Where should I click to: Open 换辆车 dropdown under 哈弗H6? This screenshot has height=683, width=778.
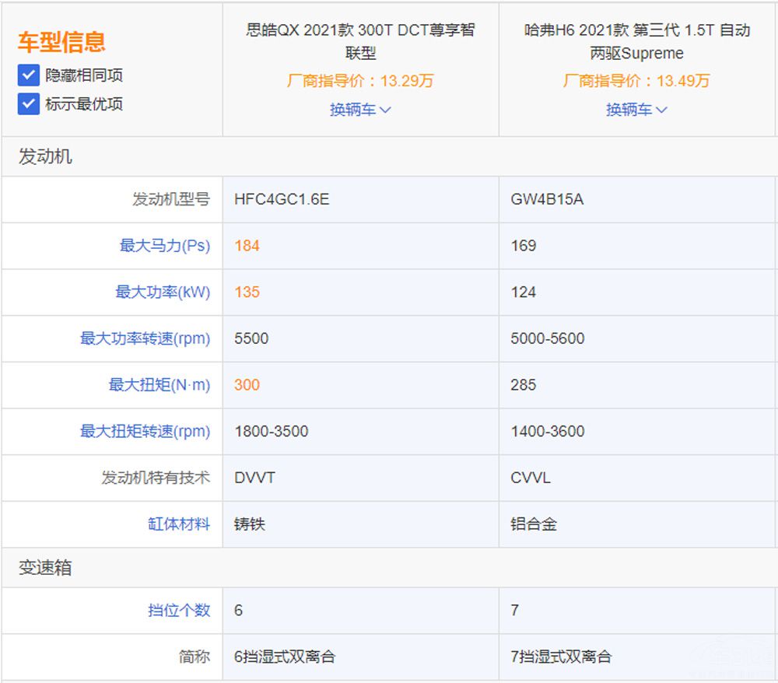coord(636,110)
